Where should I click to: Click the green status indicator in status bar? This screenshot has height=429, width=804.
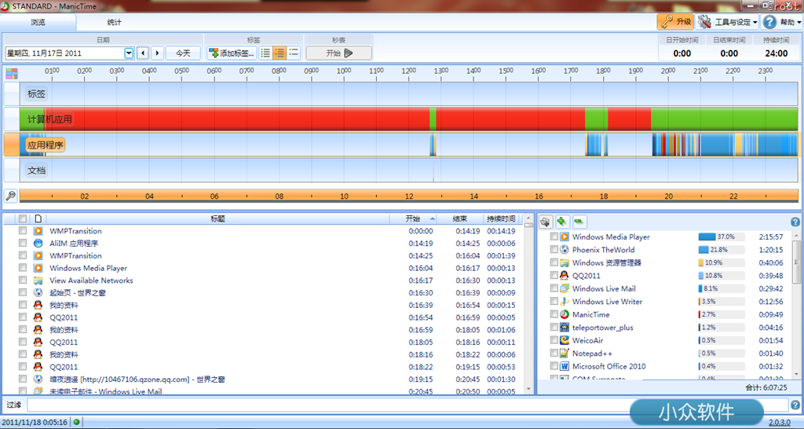coord(76,422)
